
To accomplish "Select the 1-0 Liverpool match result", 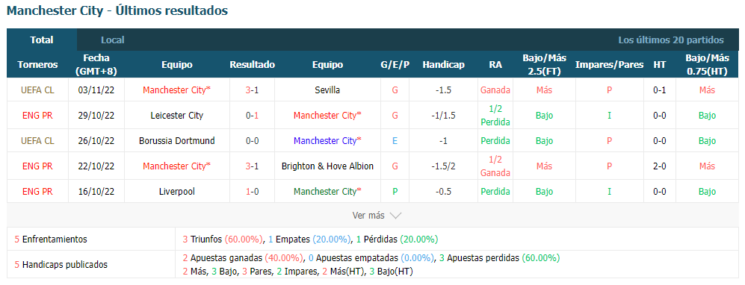I will click(253, 192).
